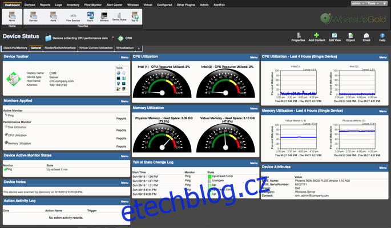391x228 pixels.
Task: Open the Device Attributes panel Menu
Action: pos(383,168)
